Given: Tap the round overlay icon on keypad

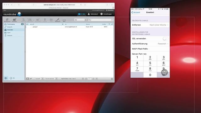Looking at the screenshot, I should [164, 73].
